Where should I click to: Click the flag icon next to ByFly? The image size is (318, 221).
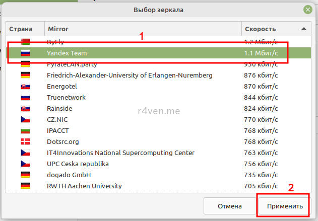click(x=25, y=42)
